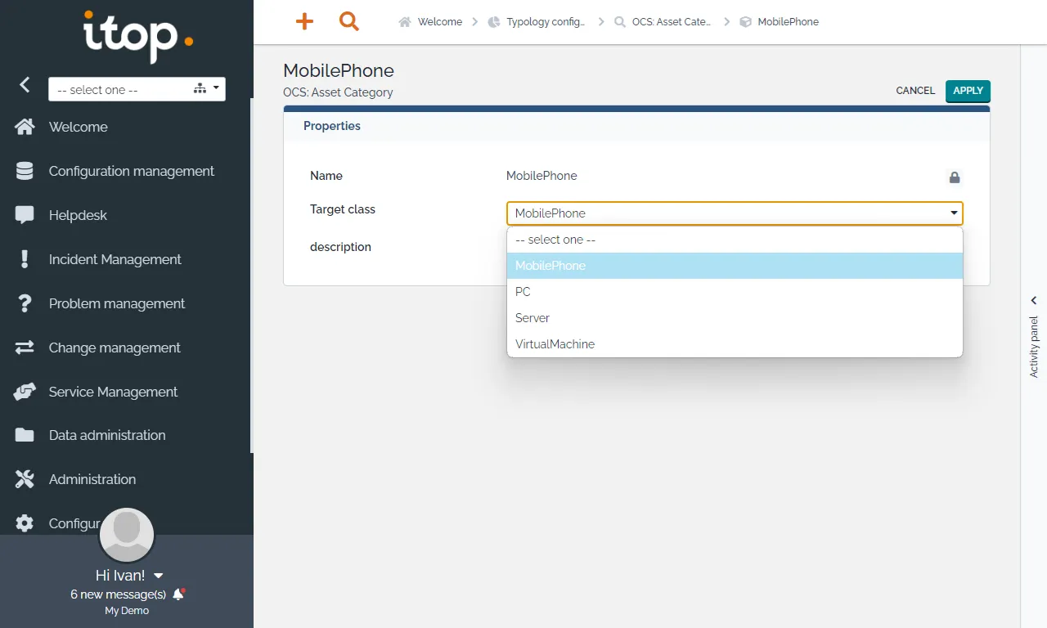Open the Welcome menu label
This screenshot has width=1047, height=628.
tap(79, 127)
